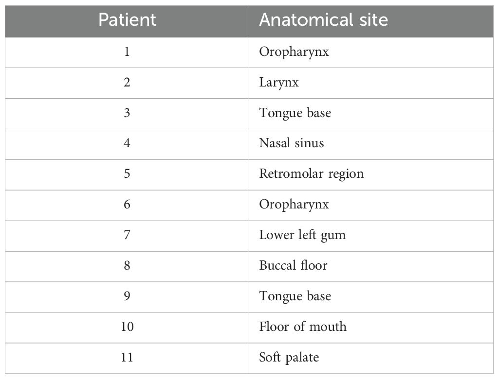
Task: Select the Larynx cell
Action: pos(371,83)
